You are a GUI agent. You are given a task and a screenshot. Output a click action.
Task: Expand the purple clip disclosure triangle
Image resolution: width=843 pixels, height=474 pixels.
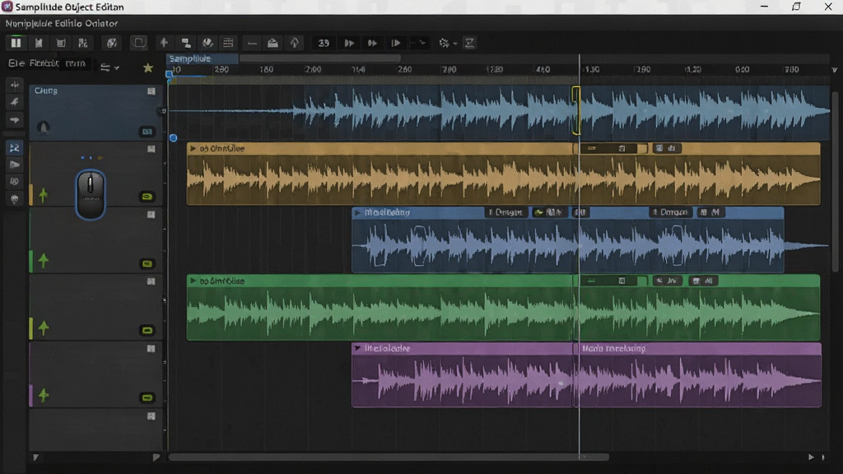click(x=357, y=348)
